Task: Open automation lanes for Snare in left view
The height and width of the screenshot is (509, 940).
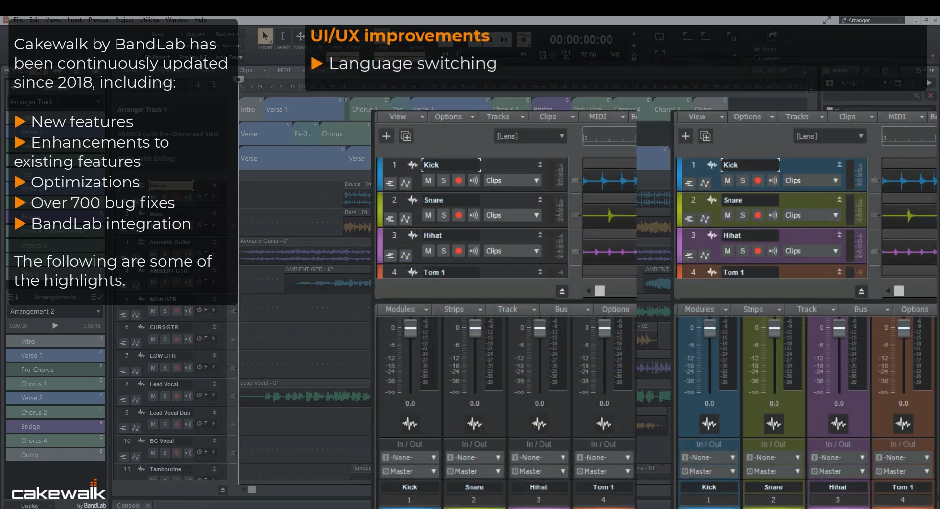Action: tap(405, 219)
